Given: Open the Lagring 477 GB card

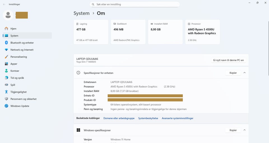Looking at the screenshot, I should pos(91,32).
